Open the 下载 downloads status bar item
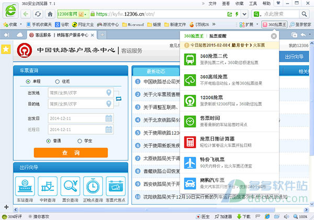The height and width of the screenshot is (220, 314). click(x=243, y=216)
